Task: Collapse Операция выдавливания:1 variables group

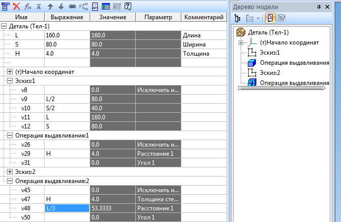Action: [x=10, y=136]
